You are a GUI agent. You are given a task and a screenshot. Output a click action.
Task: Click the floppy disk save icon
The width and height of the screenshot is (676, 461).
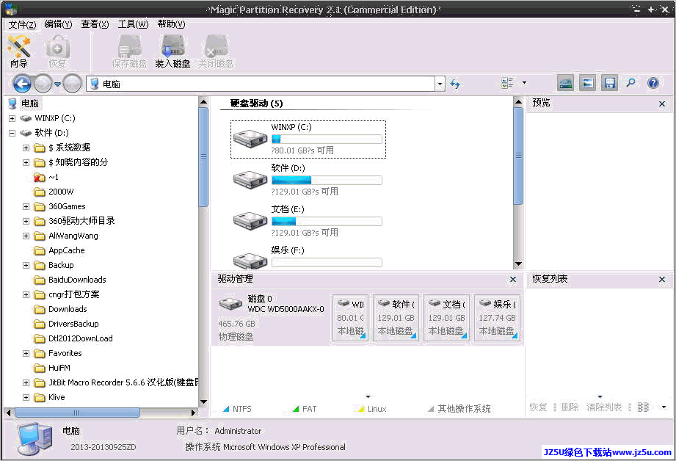click(x=610, y=83)
